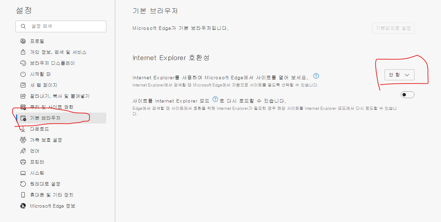Open 프린터 settings
Viewport: 441px width, 222px height.
click(61, 162)
